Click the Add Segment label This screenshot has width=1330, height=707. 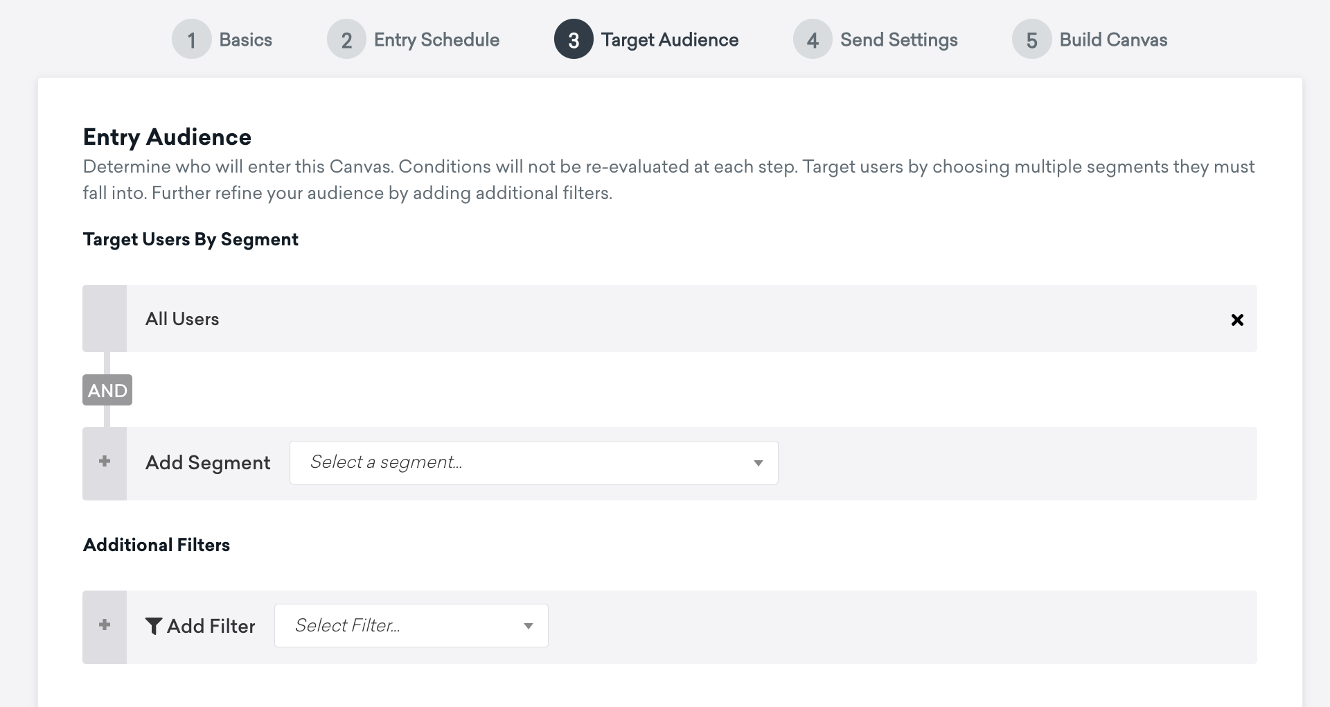point(208,462)
